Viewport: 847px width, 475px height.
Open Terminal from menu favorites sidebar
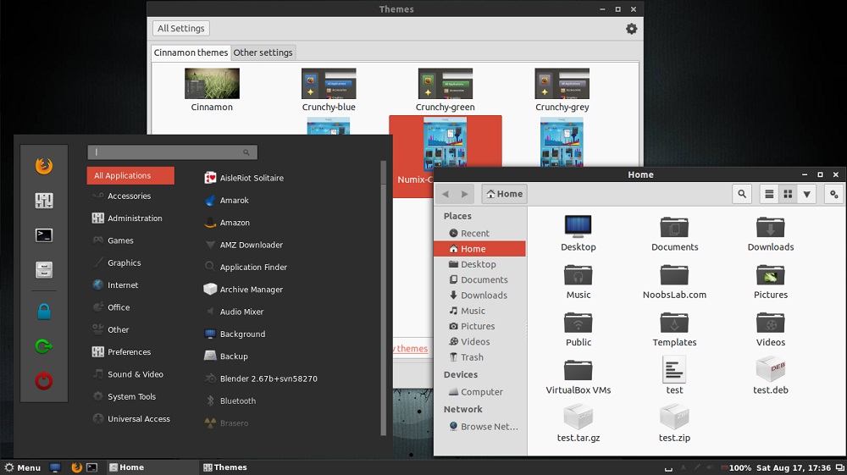coord(44,235)
